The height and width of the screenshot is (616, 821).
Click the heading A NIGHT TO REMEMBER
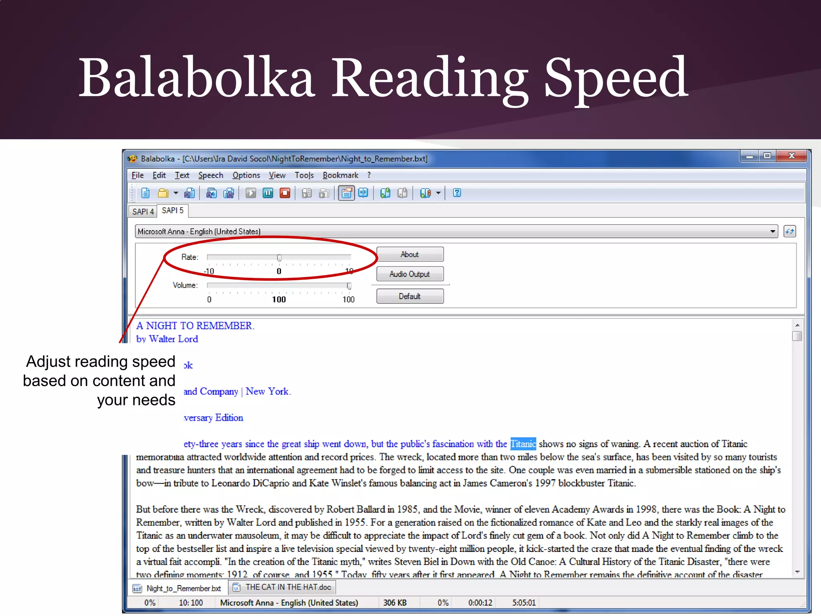[x=195, y=326]
